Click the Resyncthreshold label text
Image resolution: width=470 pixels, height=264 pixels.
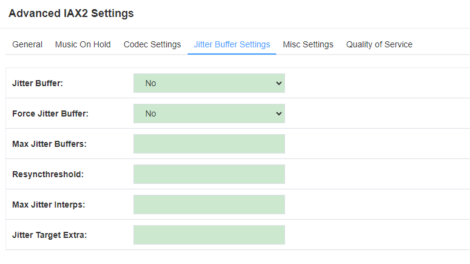click(48, 174)
